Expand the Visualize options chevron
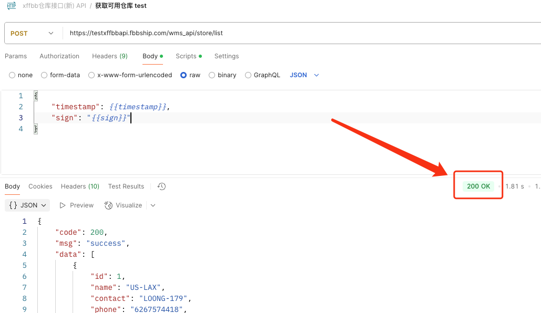 click(x=153, y=205)
